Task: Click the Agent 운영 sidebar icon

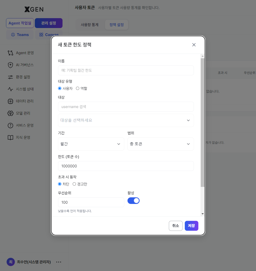Action: pyautogui.click(x=10, y=53)
